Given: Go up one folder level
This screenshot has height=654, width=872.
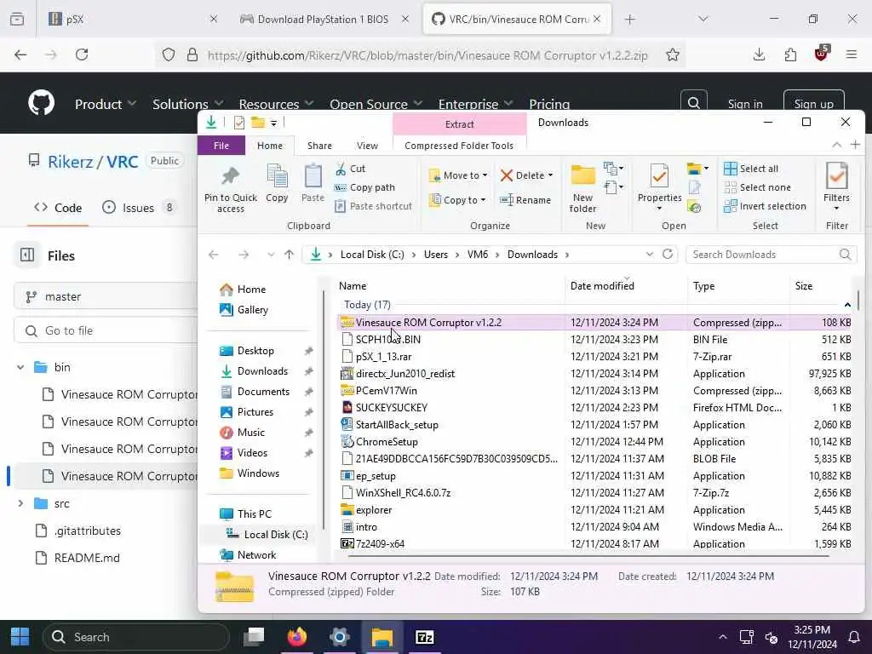Looking at the screenshot, I should point(289,255).
